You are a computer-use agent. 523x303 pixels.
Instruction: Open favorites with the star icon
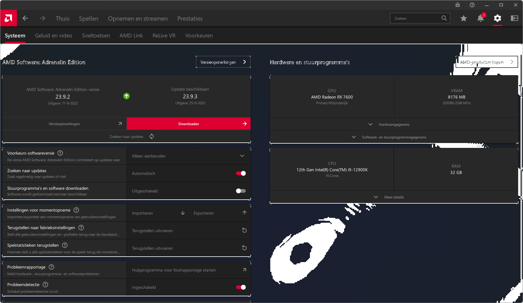click(463, 18)
